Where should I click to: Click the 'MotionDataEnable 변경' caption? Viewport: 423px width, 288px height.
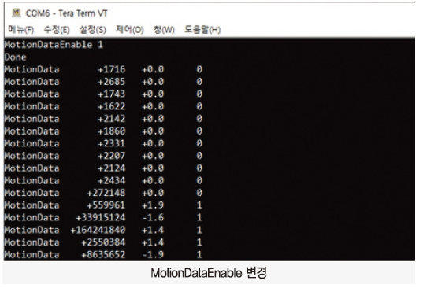[x=209, y=272]
